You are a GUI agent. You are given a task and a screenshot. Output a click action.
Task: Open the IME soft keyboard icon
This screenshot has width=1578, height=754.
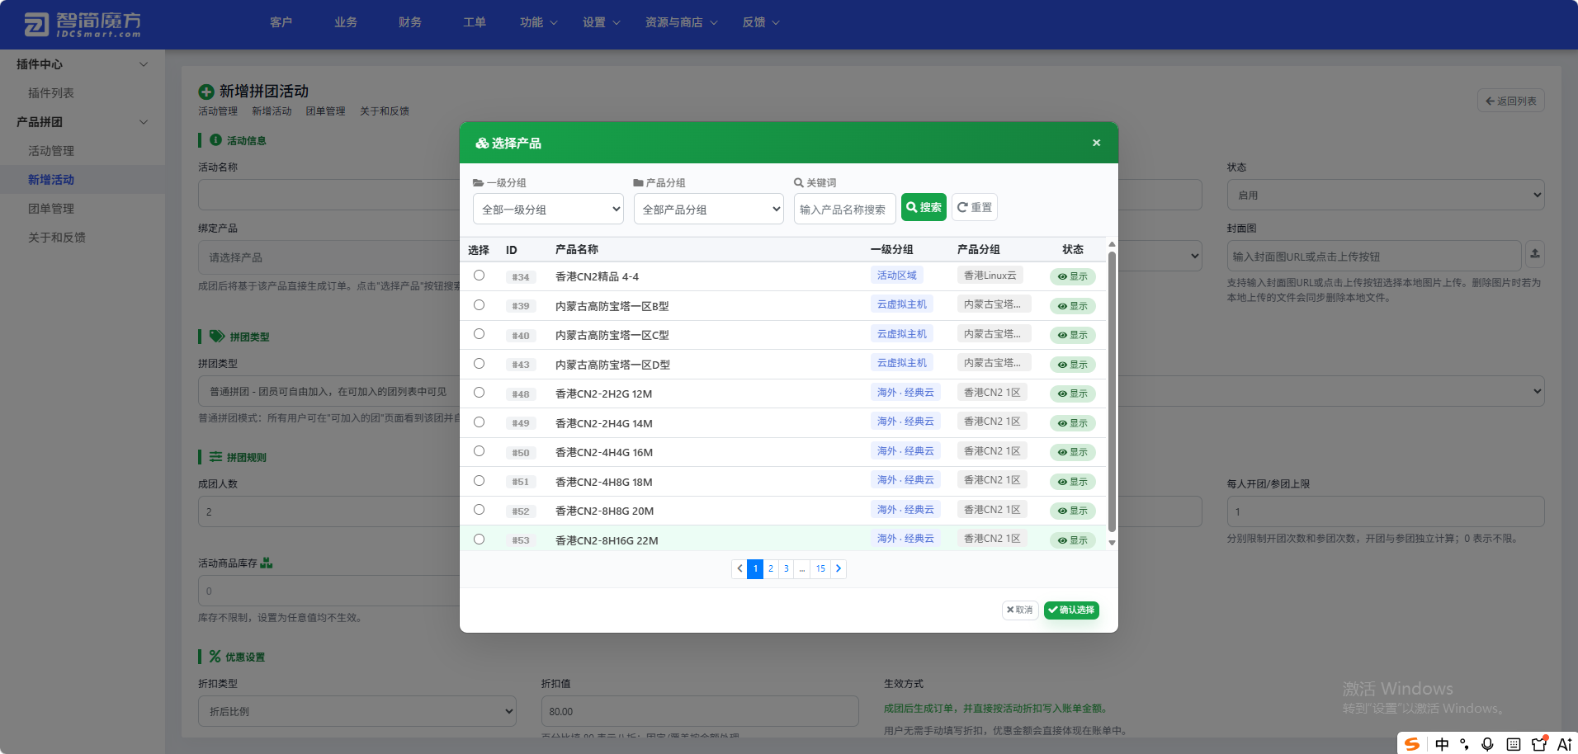pos(1514,744)
